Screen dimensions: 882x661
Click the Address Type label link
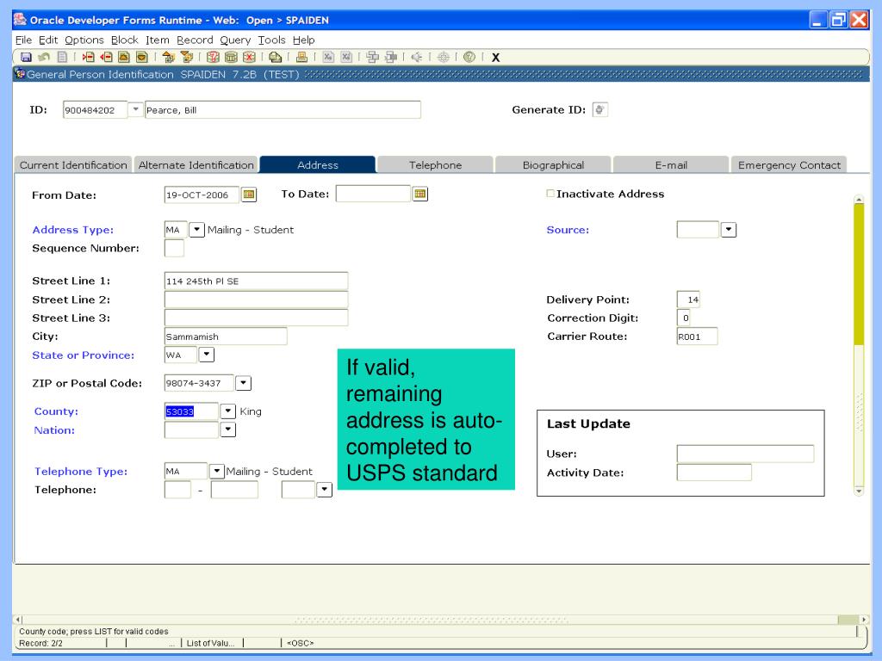(x=72, y=229)
